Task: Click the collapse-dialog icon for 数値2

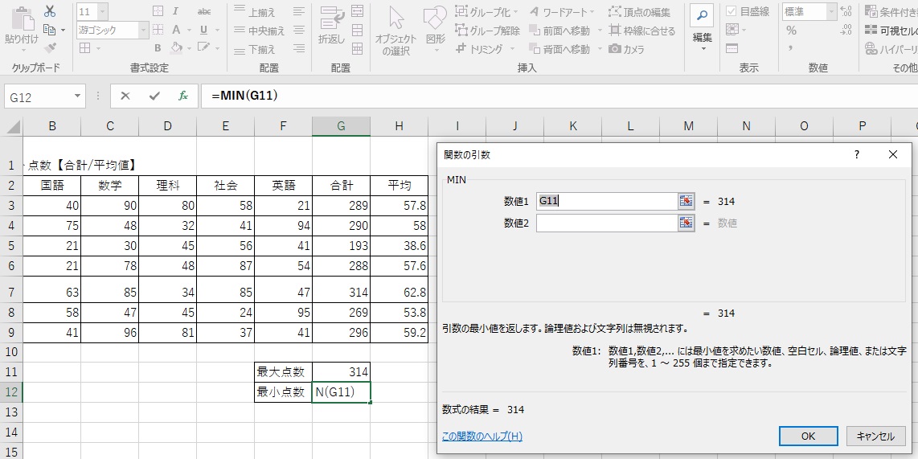Action: [686, 223]
